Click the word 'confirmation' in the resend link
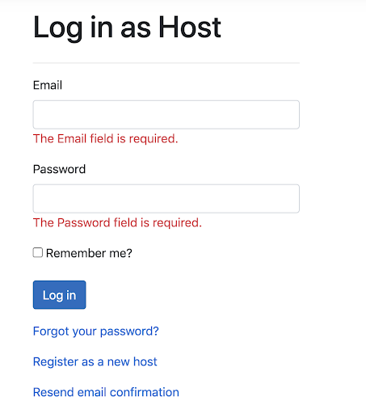This screenshot has width=366, height=414. click(x=145, y=392)
